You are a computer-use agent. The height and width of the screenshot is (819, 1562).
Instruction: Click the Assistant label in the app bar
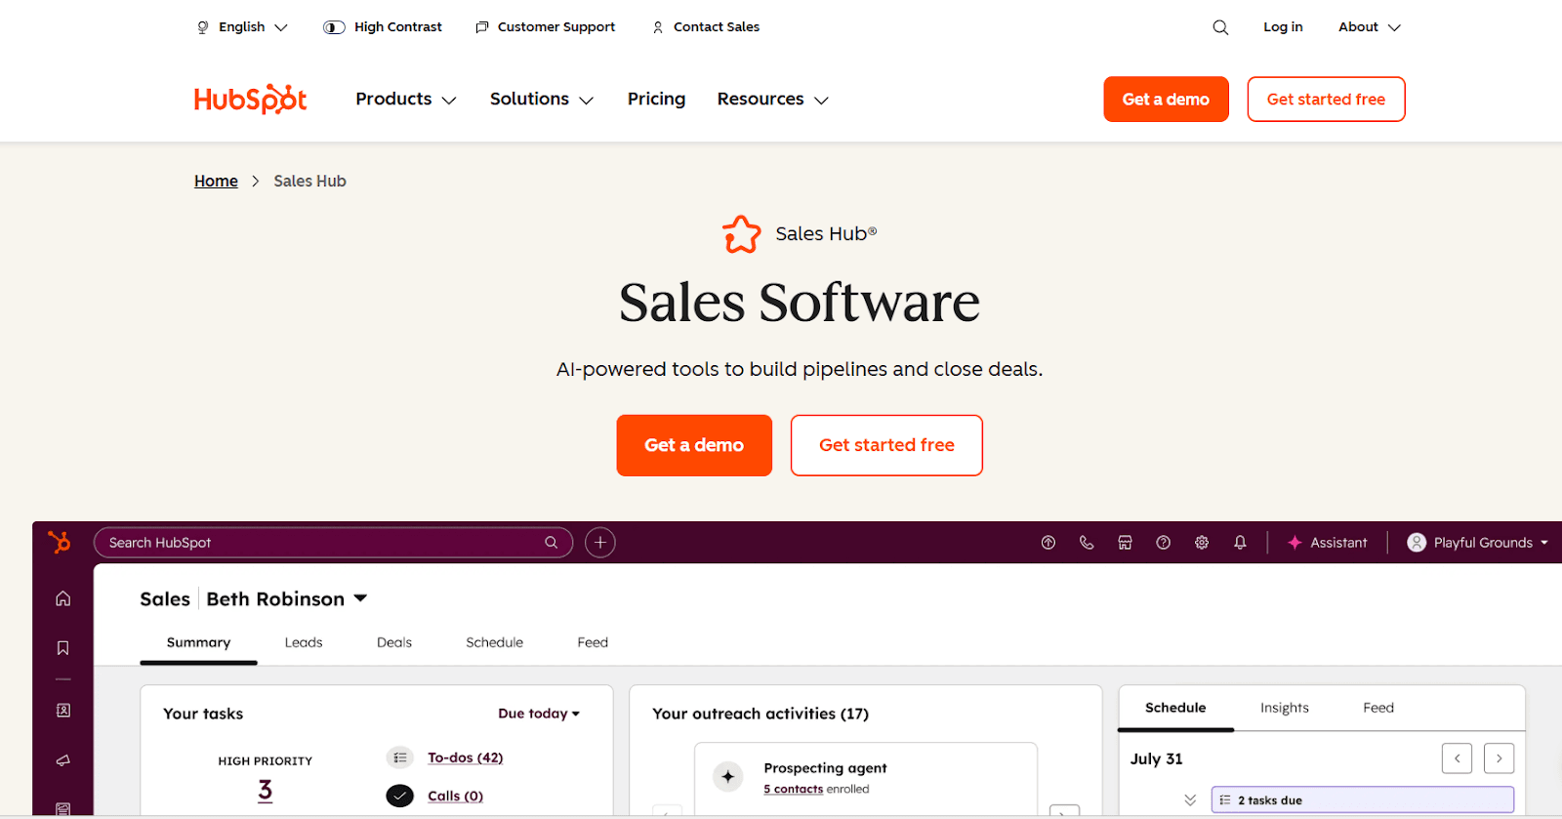[x=1338, y=543]
